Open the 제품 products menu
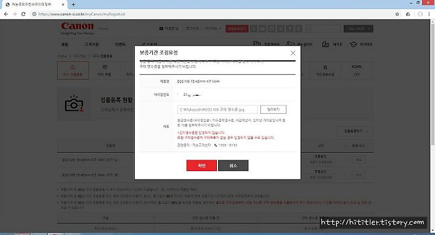The height and width of the screenshot is (235, 435). (x=65, y=44)
